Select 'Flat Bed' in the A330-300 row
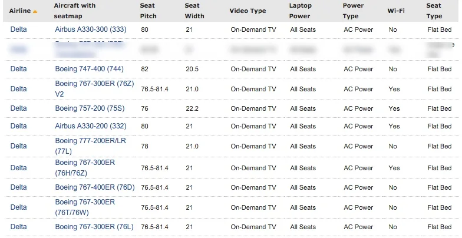Screen dimensions: 462x238 440,29
